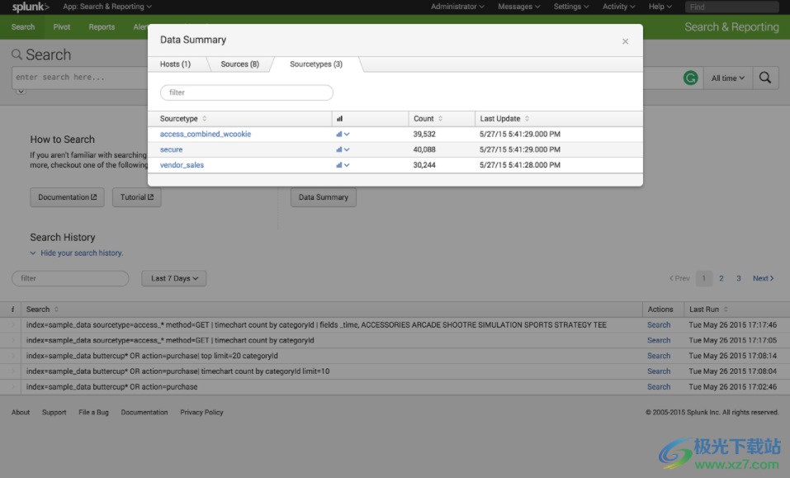The height and width of the screenshot is (478, 790).
Task: Click the Privacy Policy footer link
Action: (x=201, y=413)
